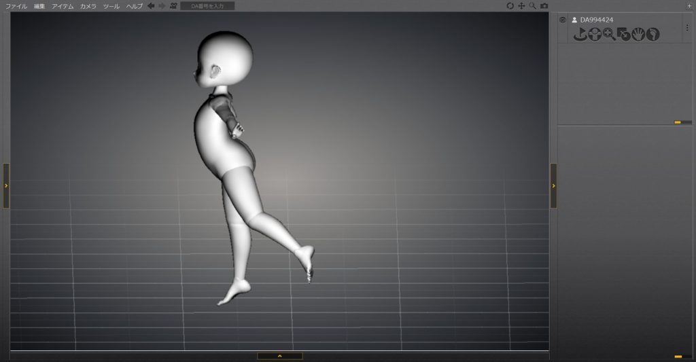
Task: Toggle visibility eye for model DA994424
Action: click(563, 20)
